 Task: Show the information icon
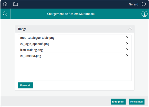point(144,14)
